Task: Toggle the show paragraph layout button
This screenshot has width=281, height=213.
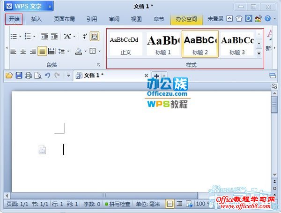Action: pyautogui.click(x=95, y=37)
